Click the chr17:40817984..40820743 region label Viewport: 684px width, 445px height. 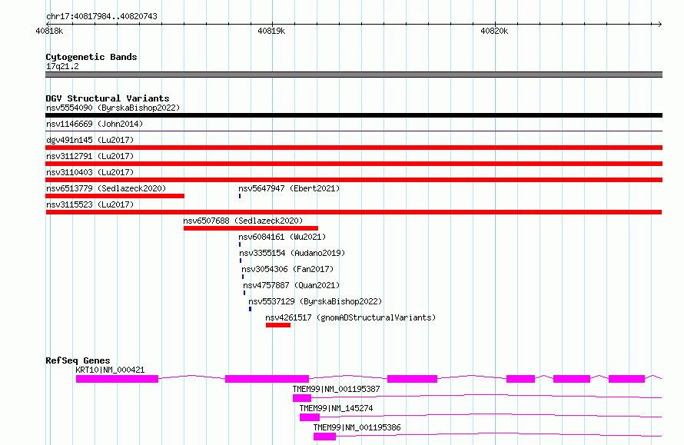click(101, 16)
